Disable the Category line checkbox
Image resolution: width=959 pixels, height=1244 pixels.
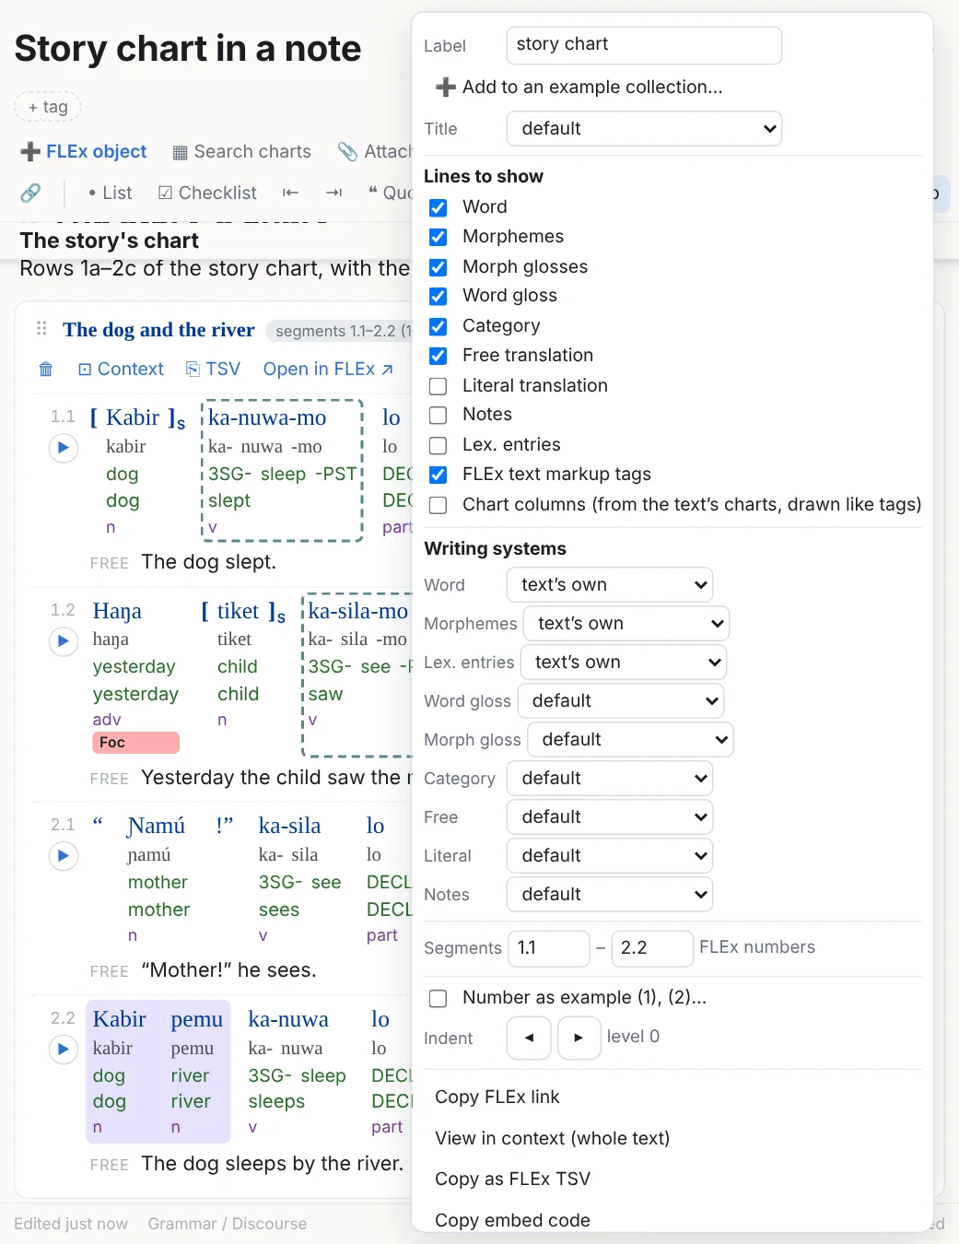[439, 326]
